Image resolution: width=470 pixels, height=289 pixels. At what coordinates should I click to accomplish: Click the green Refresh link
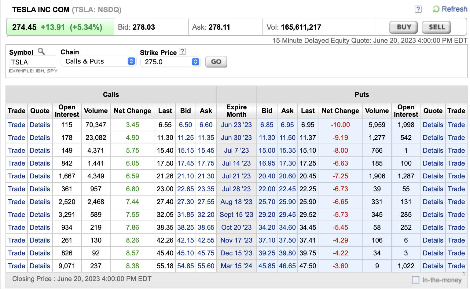(x=450, y=9)
